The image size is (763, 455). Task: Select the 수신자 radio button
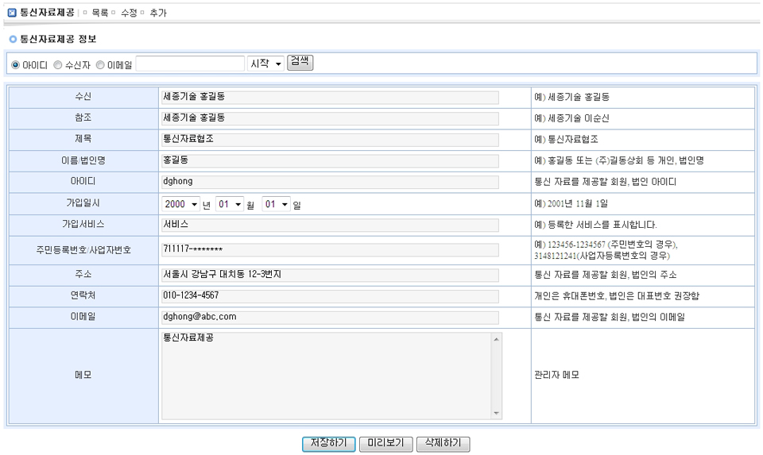pyautogui.click(x=57, y=65)
